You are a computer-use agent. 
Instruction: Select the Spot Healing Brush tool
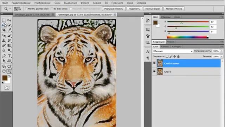[4, 36]
